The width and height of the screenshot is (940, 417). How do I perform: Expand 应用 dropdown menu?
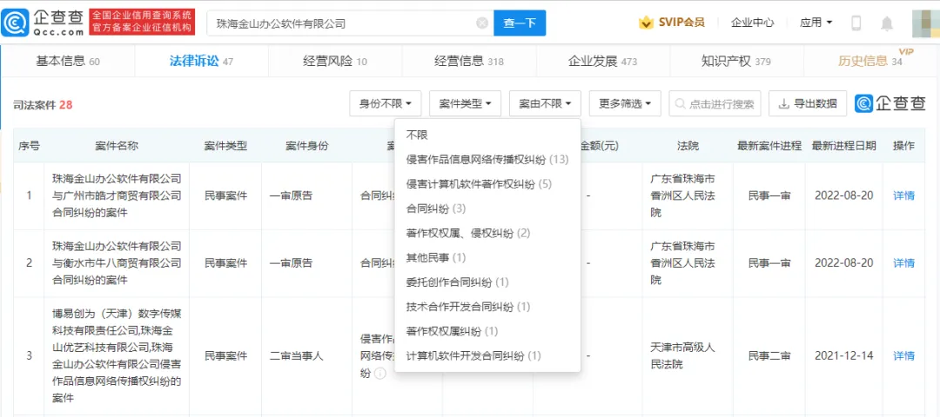(816, 23)
